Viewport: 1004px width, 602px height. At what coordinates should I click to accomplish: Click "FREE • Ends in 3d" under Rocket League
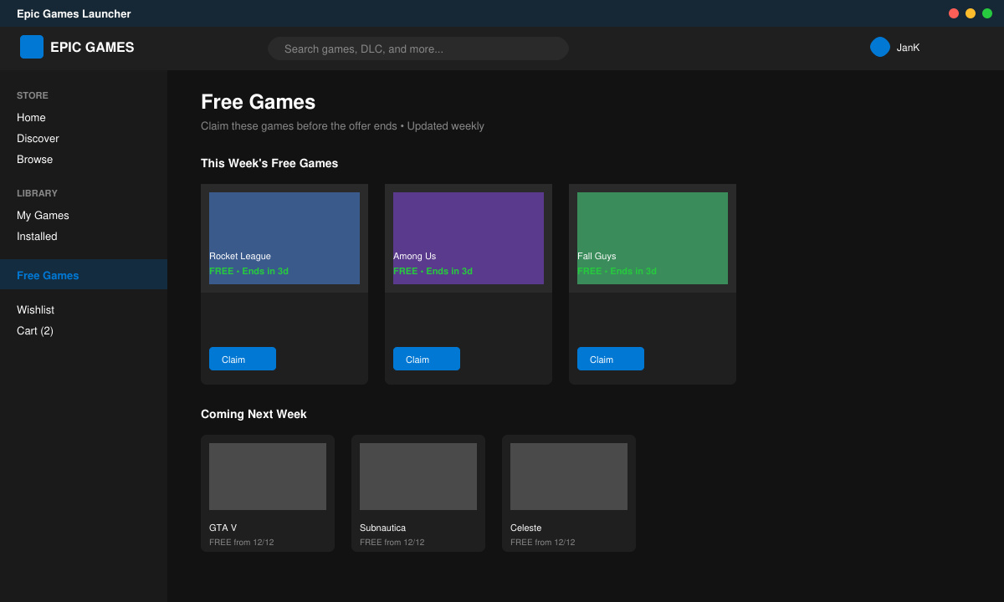tap(248, 271)
